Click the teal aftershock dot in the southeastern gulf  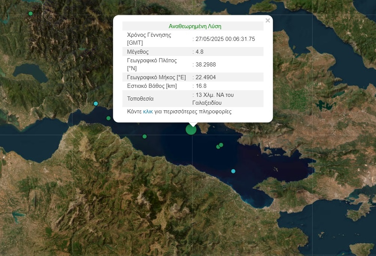click(233, 171)
